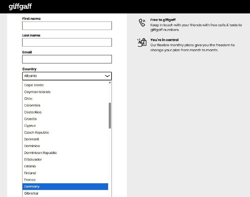
Task: Click the phone icon beside Free to giffgaff
Action: (x=142, y=22)
